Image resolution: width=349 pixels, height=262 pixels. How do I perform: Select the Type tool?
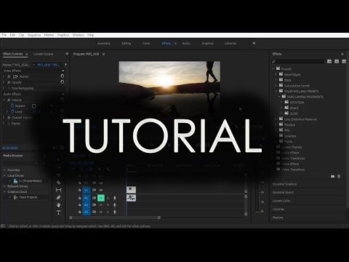click(x=58, y=213)
